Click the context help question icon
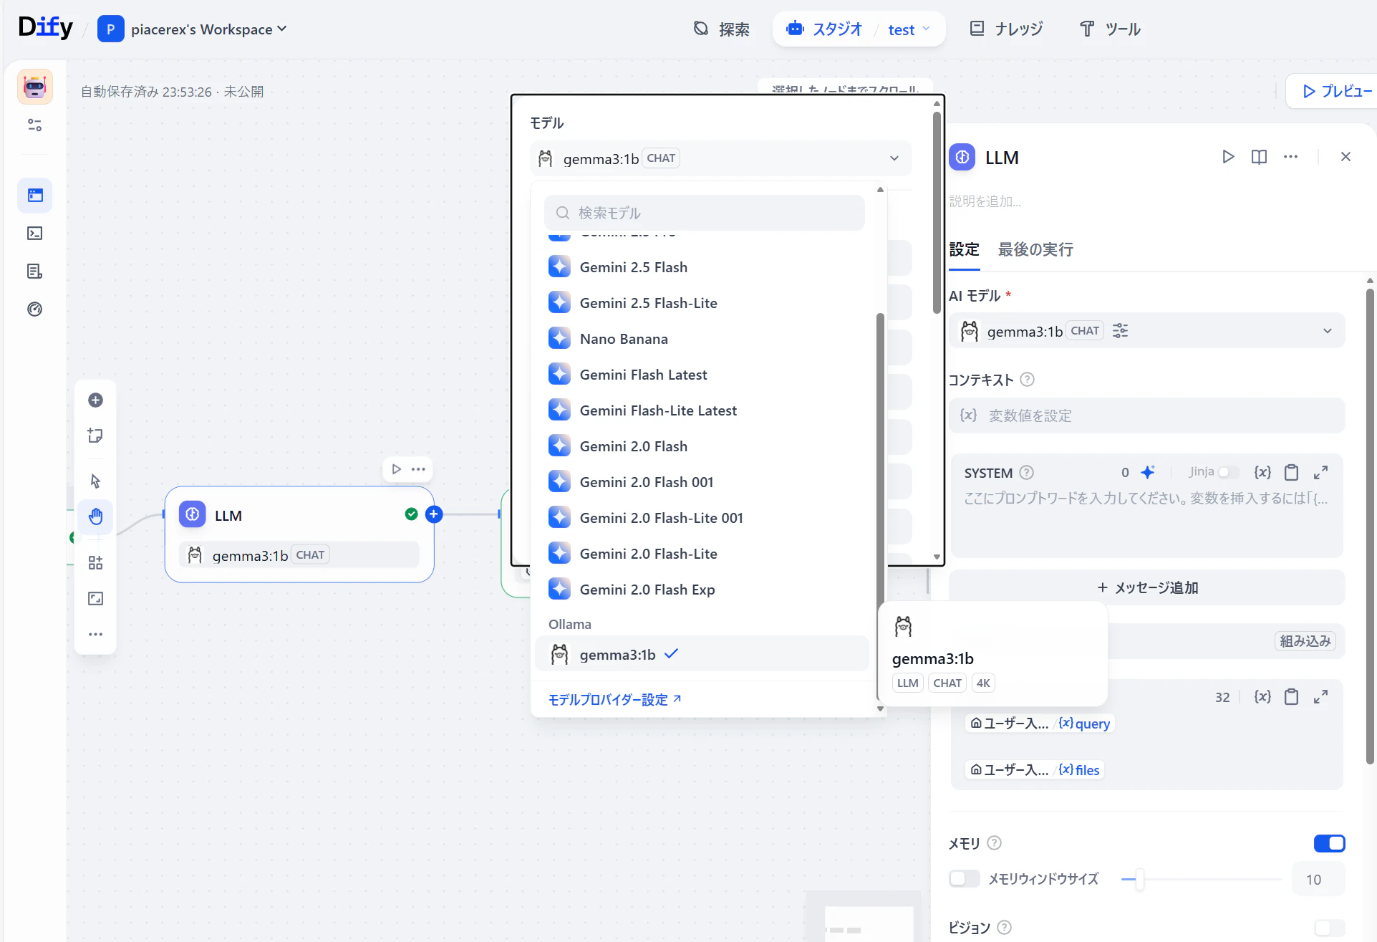The width and height of the screenshot is (1377, 942). (1027, 380)
